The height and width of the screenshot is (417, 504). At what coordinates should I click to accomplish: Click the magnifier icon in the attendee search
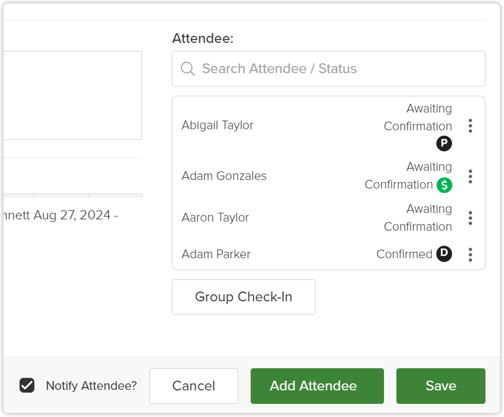[188, 69]
